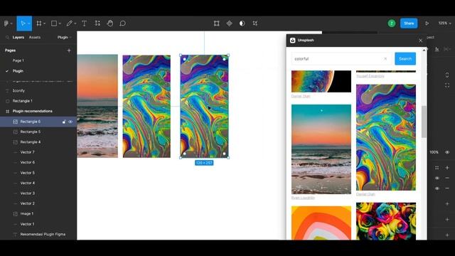This screenshot has height=256, width=455.
Task: Toggle the layer opacity eye beside 100%
Action: (x=447, y=152)
